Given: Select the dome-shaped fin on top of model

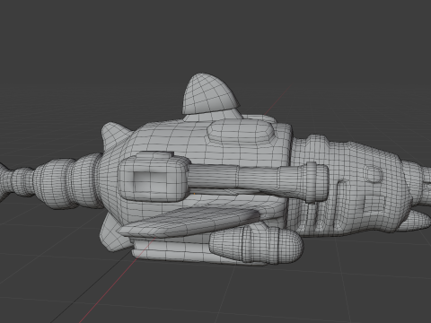Looking at the screenshot, I should 211,94.
